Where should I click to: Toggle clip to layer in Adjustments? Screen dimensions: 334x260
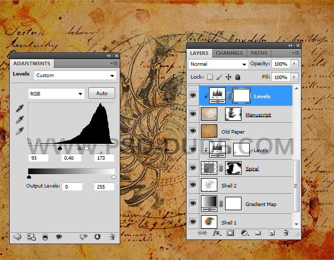(x=45, y=237)
